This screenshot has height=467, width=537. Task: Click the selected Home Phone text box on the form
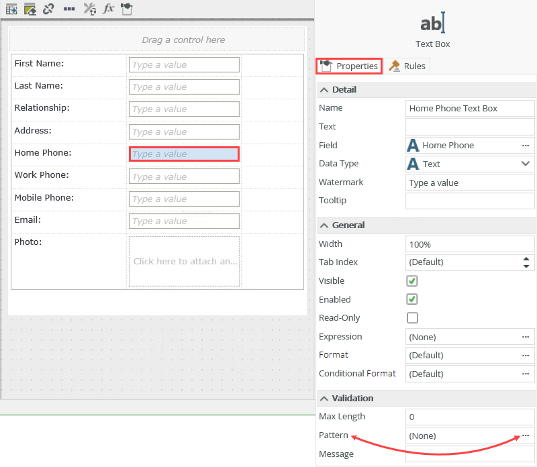[x=184, y=154]
